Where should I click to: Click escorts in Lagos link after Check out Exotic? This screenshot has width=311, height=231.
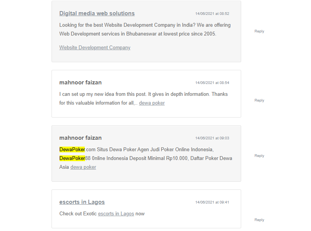116,214
